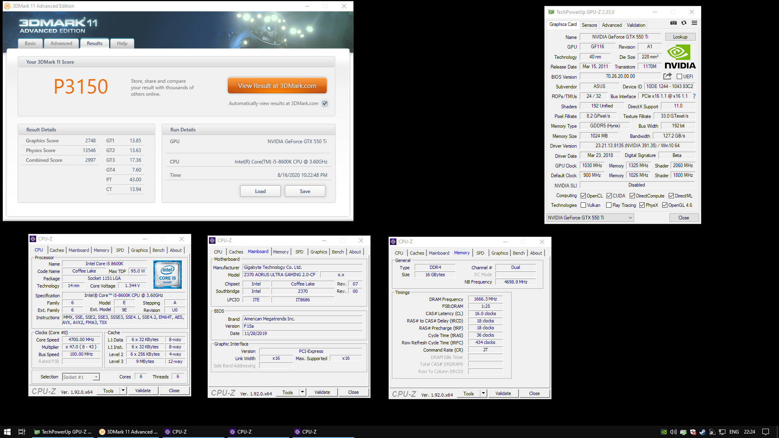Click the Lookup button in GPU-Z
This screenshot has width=779, height=438.
pos(680,37)
